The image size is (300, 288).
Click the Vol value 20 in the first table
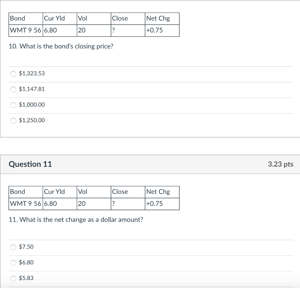pyautogui.click(x=82, y=30)
